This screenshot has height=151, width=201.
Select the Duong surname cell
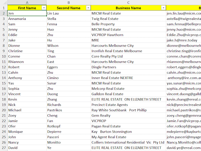69,94
